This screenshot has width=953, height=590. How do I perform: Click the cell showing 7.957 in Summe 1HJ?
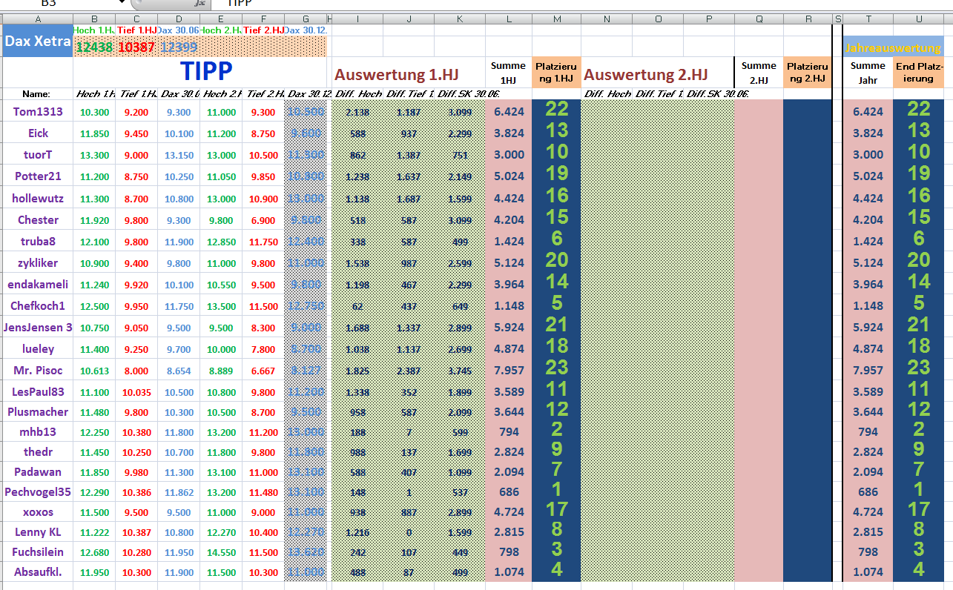point(508,368)
